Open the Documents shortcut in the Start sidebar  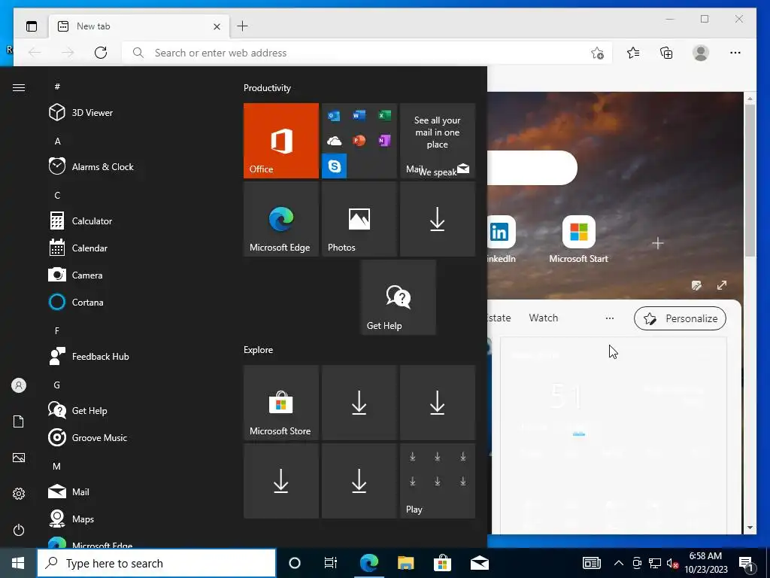19,421
